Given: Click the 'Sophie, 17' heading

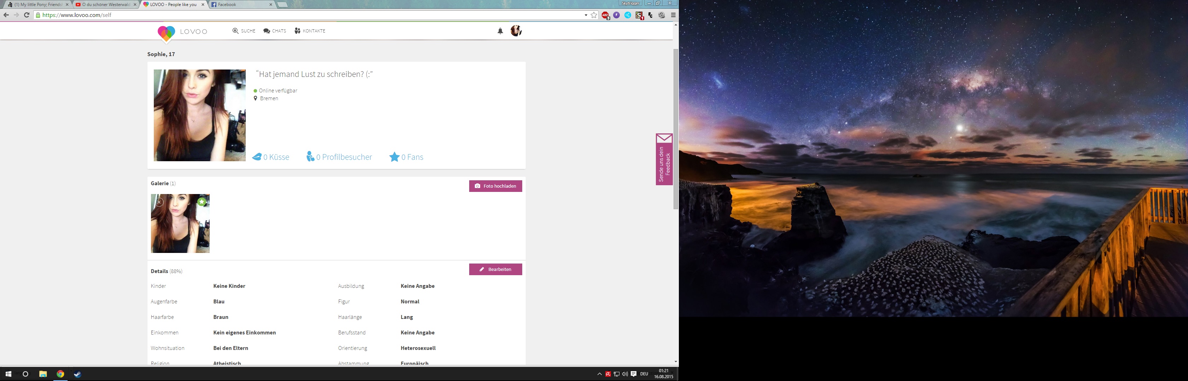Looking at the screenshot, I should (161, 54).
